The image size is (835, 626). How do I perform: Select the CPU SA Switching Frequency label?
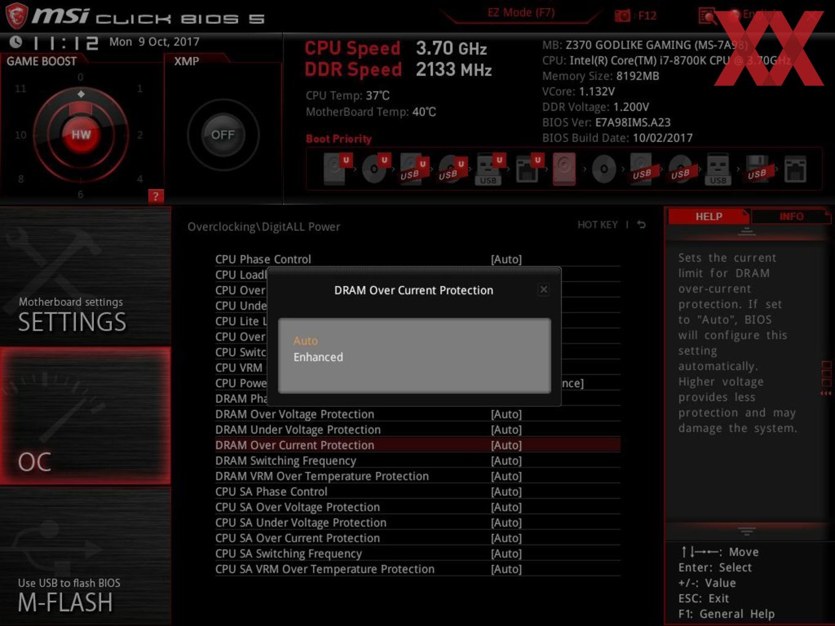289,554
